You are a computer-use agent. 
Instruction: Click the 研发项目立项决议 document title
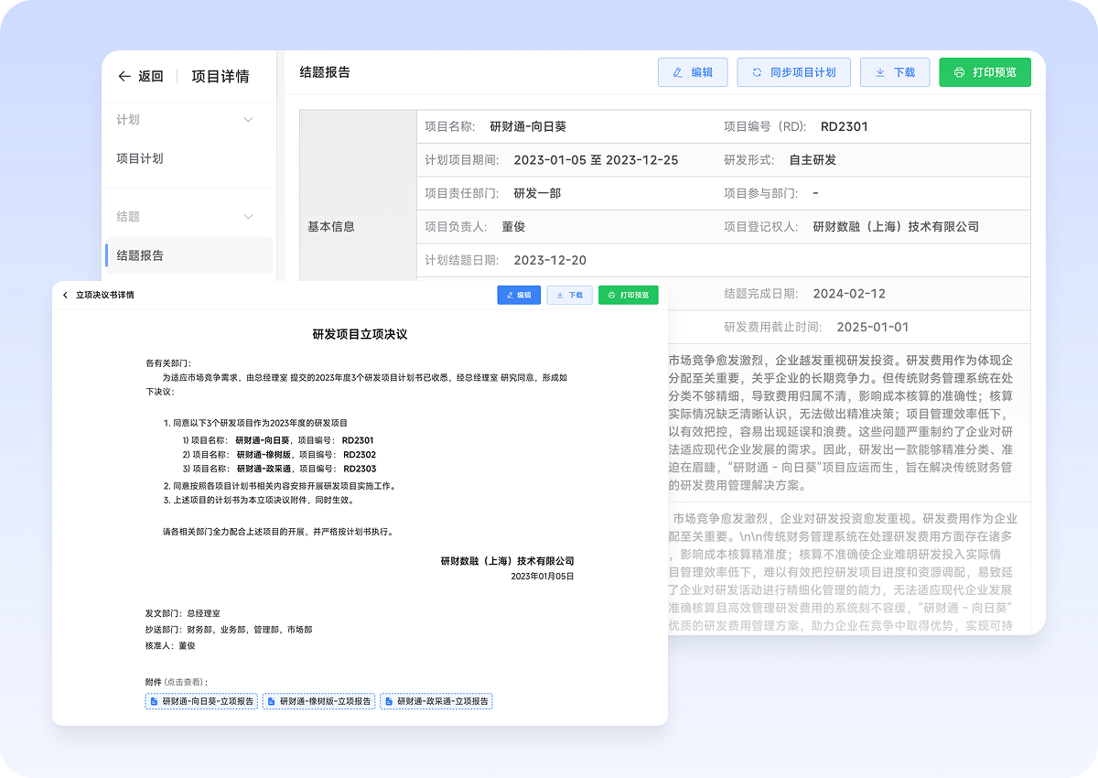coord(360,334)
